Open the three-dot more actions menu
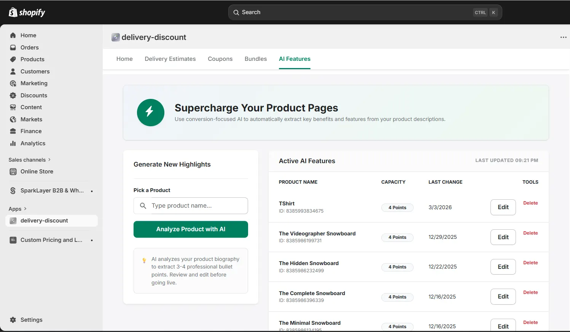The height and width of the screenshot is (332, 570). click(x=563, y=37)
